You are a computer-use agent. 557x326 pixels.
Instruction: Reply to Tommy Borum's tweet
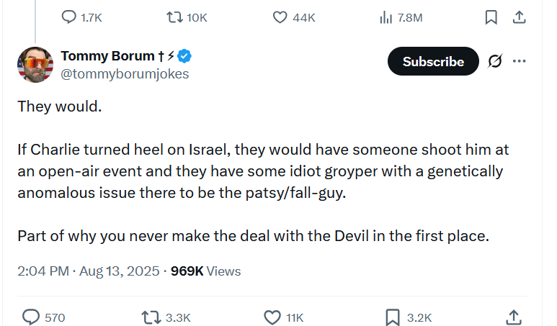point(32,317)
